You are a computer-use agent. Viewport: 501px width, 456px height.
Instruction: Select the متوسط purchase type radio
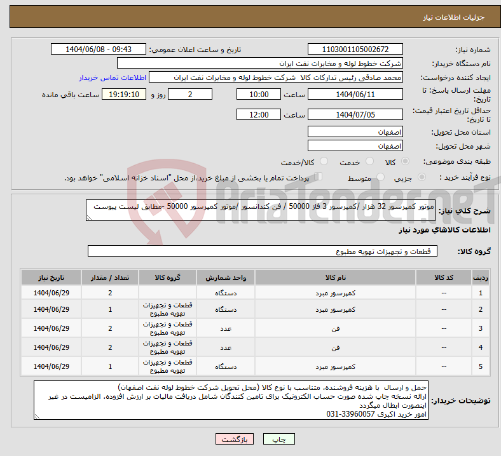(x=380, y=177)
